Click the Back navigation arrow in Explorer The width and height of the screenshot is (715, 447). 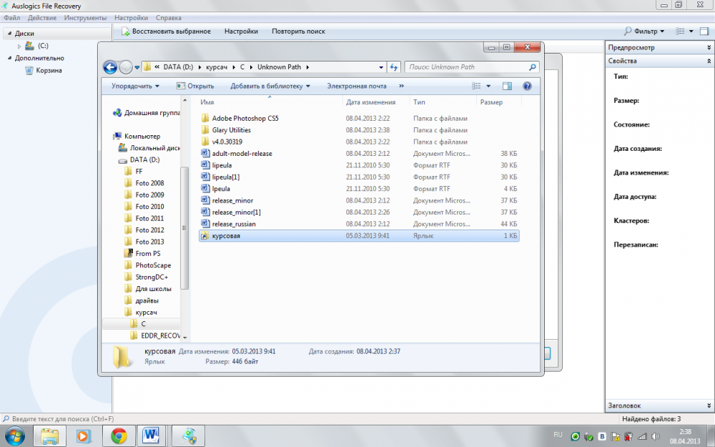pos(110,67)
